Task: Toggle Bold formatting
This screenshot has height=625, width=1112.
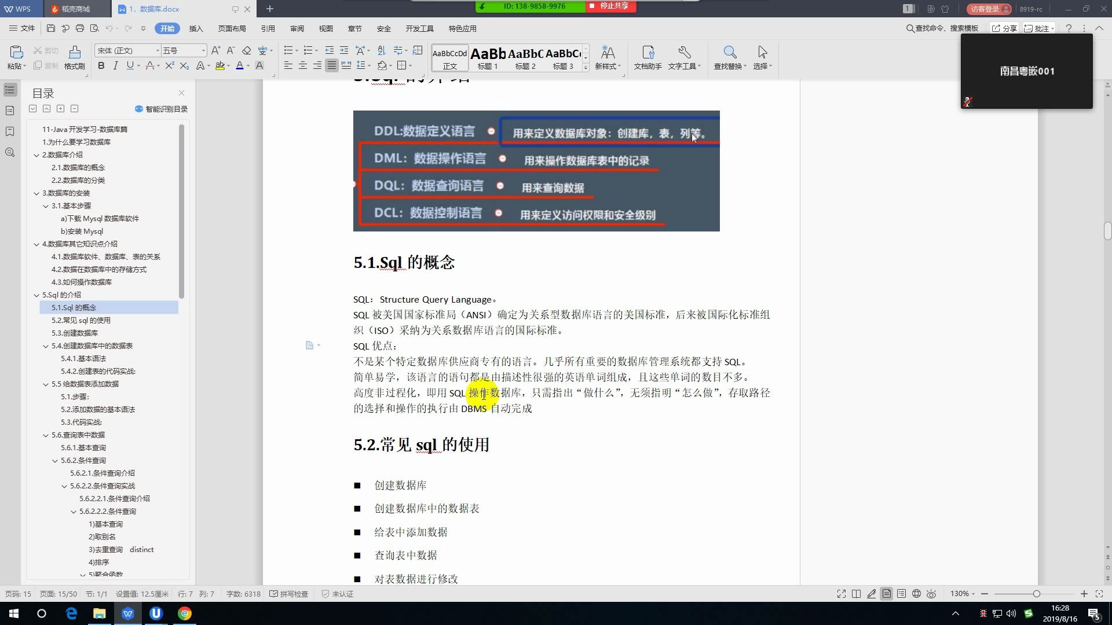Action: coord(101,66)
